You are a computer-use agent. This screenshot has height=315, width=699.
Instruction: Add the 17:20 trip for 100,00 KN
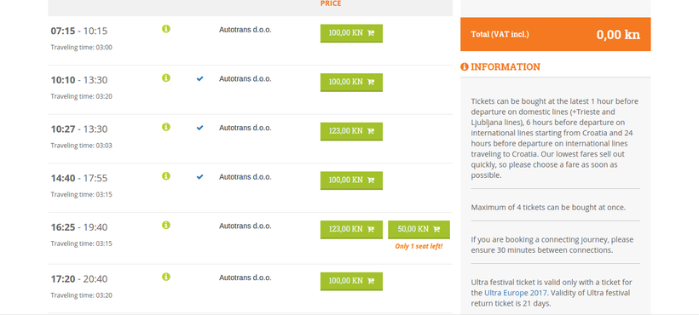(x=351, y=281)
